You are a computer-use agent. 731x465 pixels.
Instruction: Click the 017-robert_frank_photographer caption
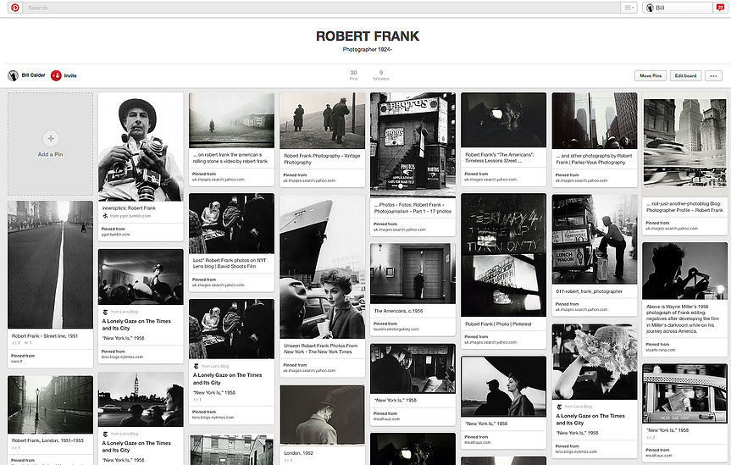click(x=589, y=291)
